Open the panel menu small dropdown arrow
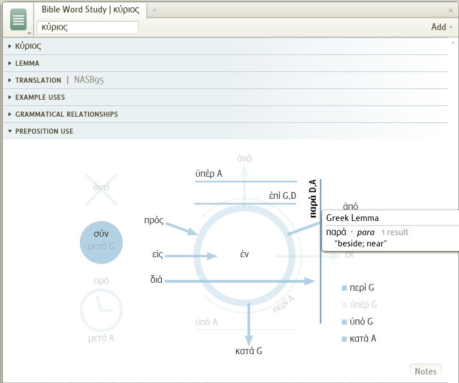 click(x=29, y=33)
